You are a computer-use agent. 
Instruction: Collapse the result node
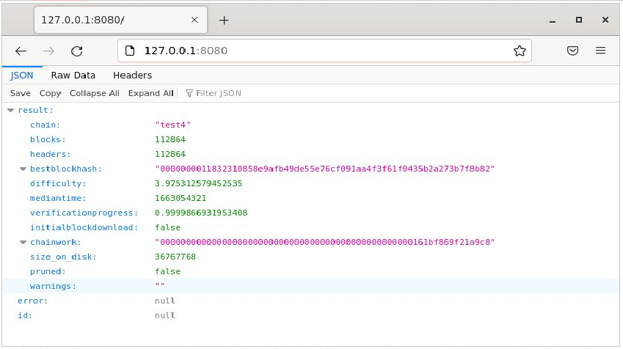(x=11, y=111)
